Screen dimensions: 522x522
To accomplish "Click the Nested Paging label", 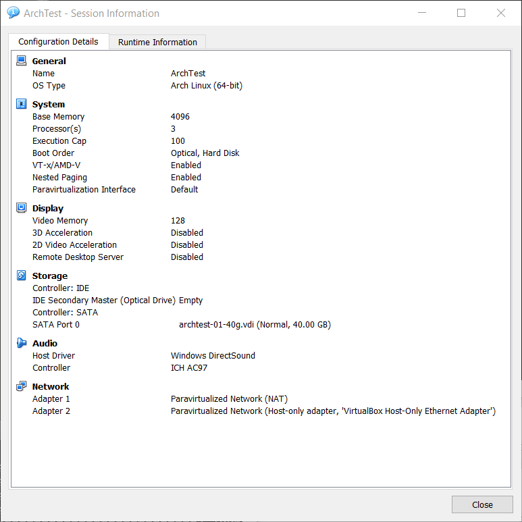I will [x=59, y=178].
